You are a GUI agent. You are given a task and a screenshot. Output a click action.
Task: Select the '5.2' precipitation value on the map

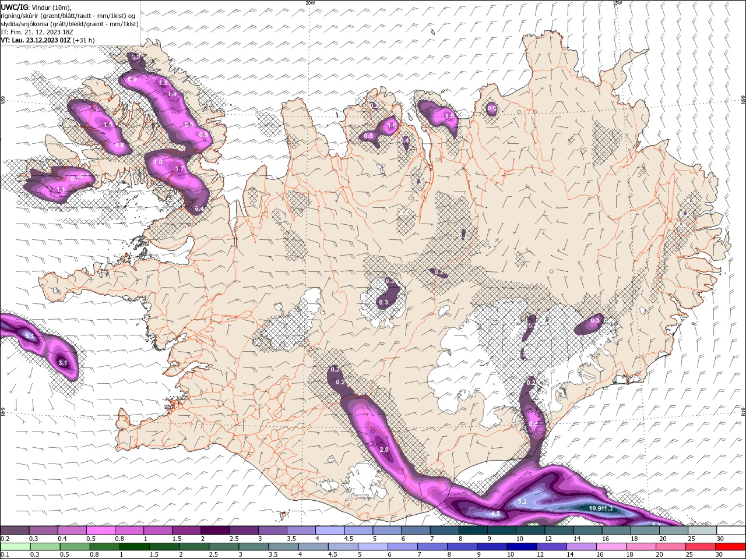coord(522,501)
